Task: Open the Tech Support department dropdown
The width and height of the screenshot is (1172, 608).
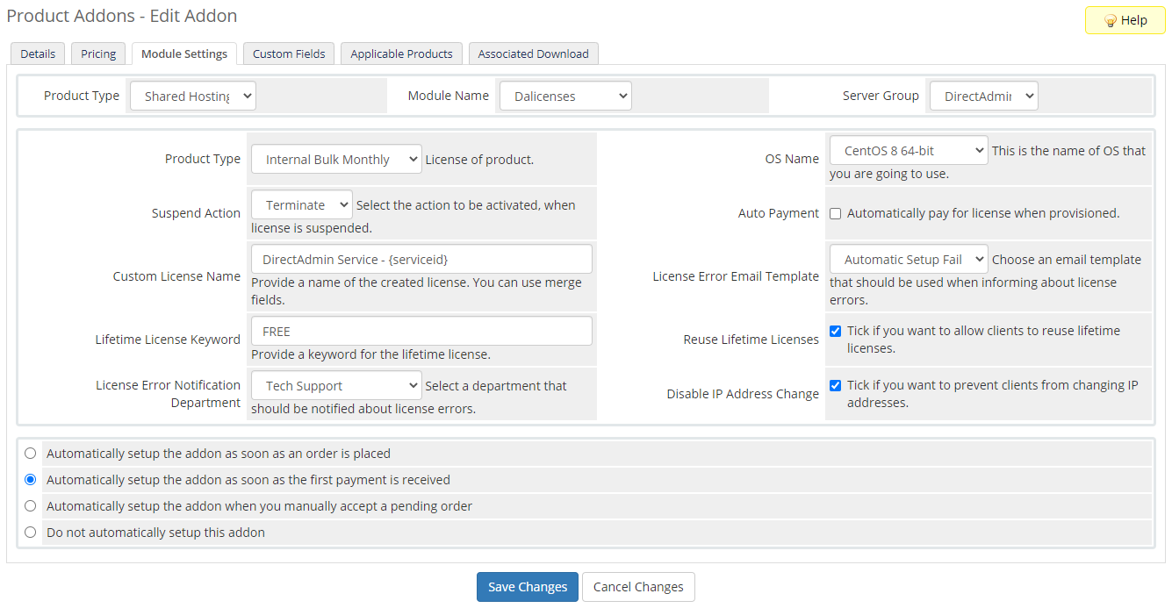Action: (x=336, y=386)
